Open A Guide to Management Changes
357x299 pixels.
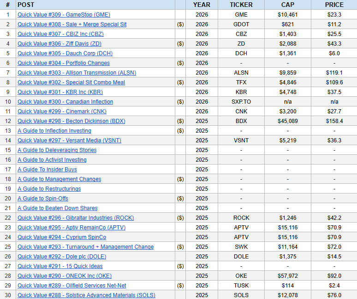pos(59,179)
